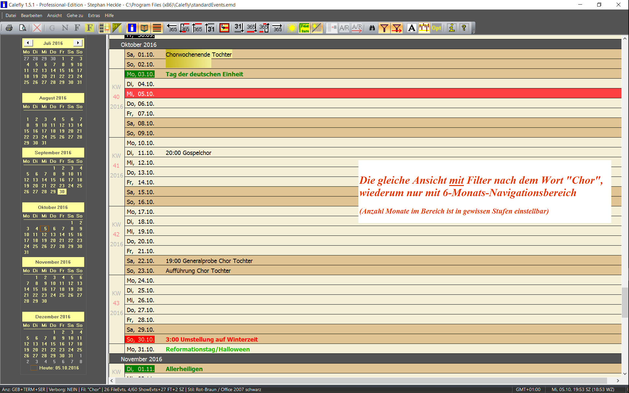
Task: Click the grey N toolbar button
Action: point(65,28)
